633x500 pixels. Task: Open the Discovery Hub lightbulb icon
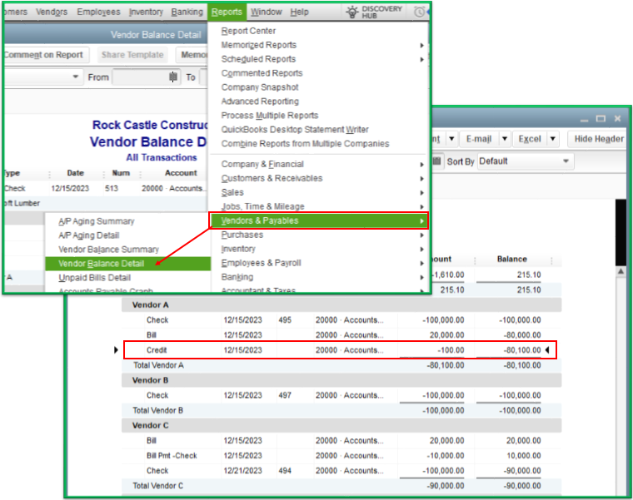[352, 12]
